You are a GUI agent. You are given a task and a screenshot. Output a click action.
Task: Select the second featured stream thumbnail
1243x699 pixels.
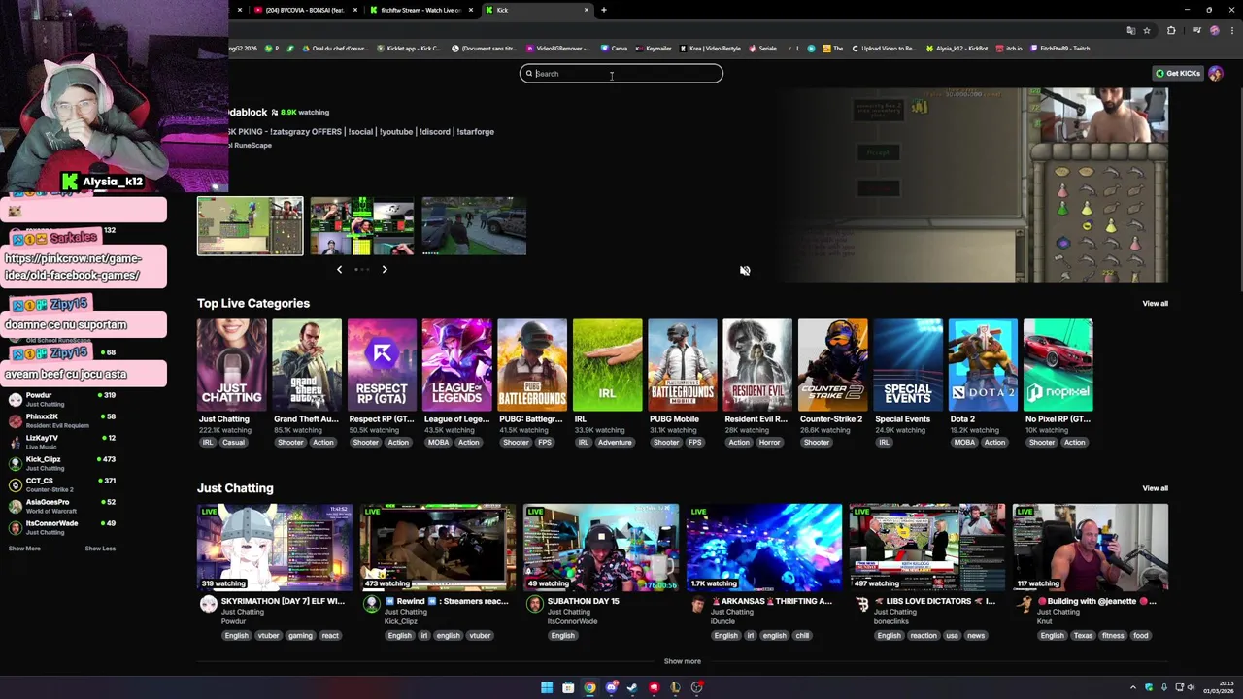362,226
